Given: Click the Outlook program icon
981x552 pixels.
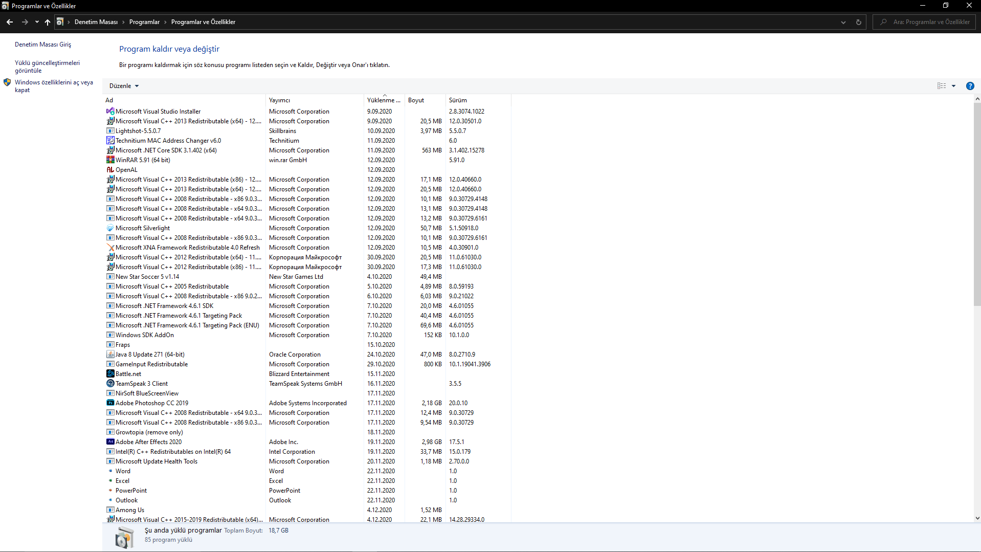Looking at the screenshot, I should (110, 500).
